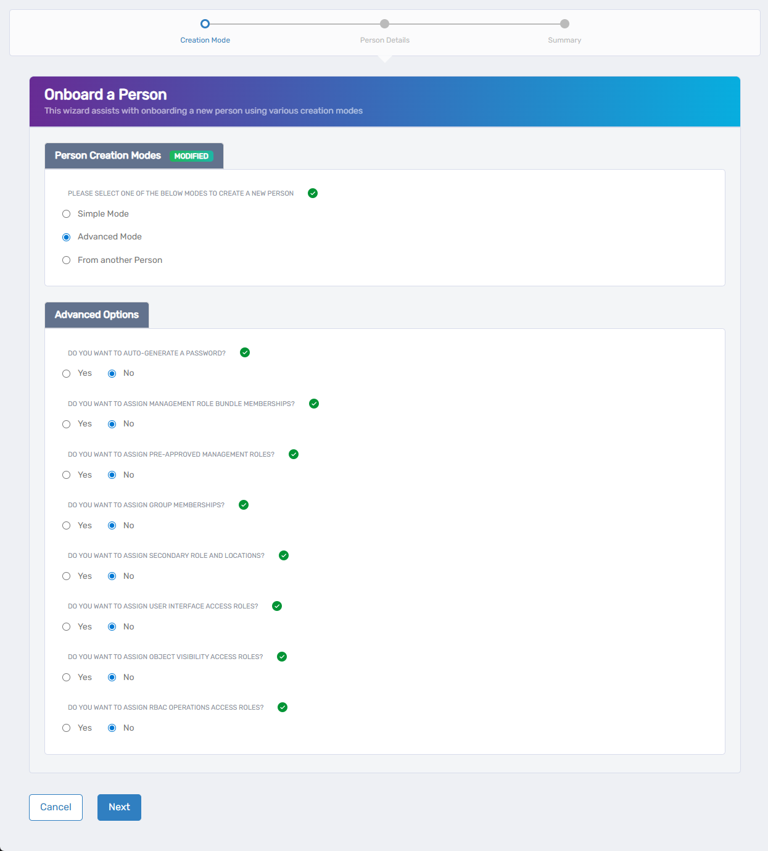768x851 pixels.
Task: Click the Next button
Action: [x=118, y=807]
